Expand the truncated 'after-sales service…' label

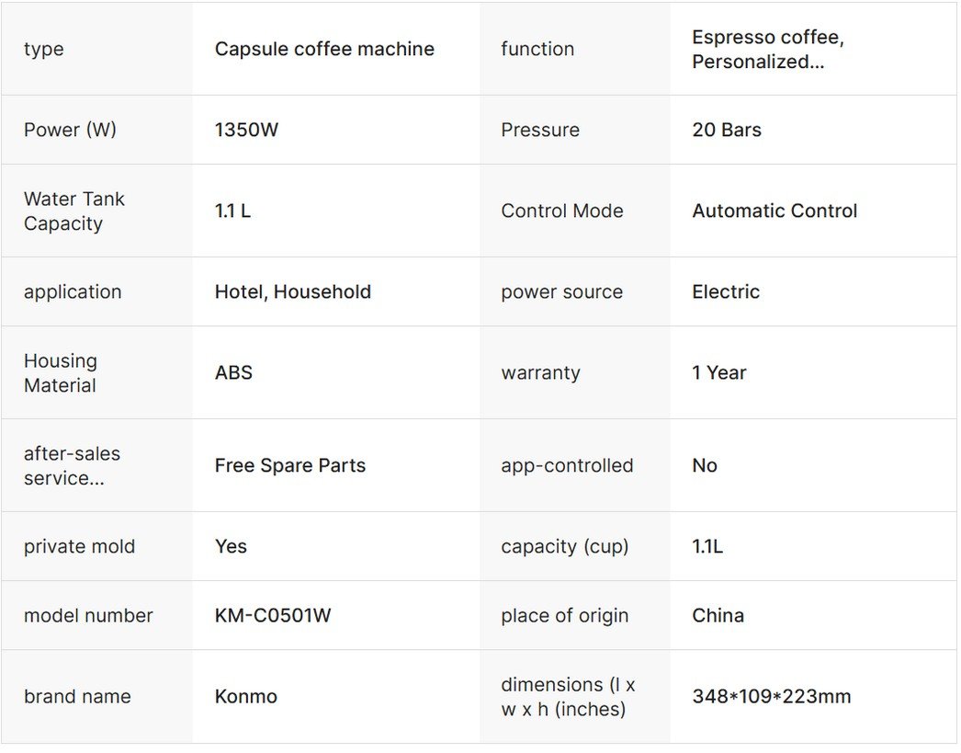[x=72, y=465]
